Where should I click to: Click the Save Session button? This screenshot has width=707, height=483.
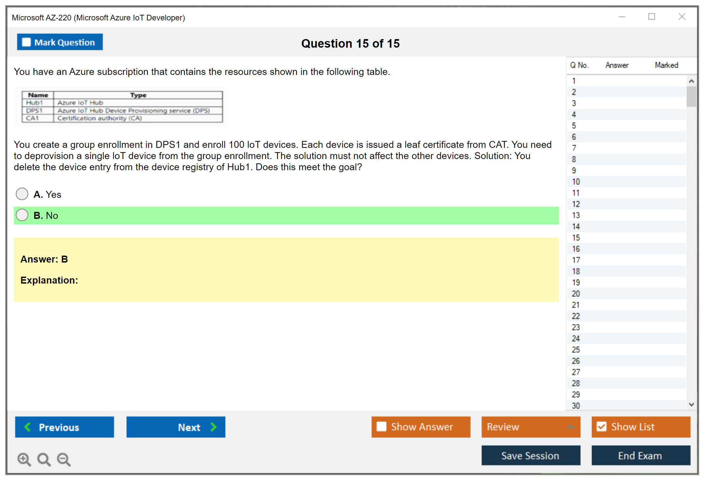click(530, 455)
